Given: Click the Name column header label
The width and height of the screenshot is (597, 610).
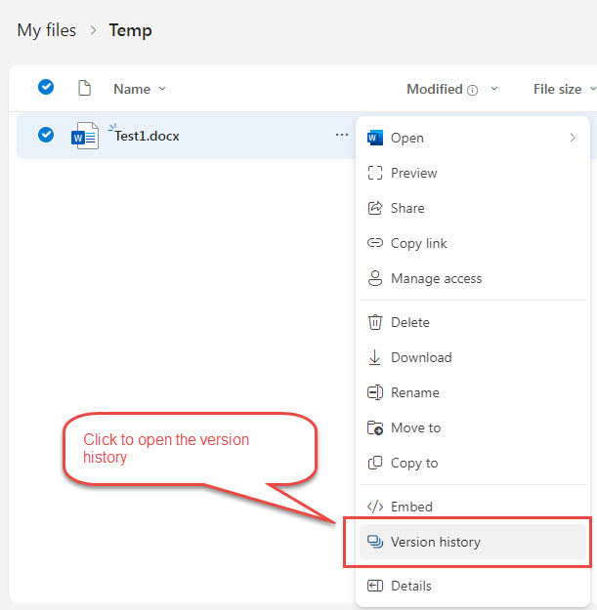Looking at the screenshot, I should [x=132, y=89].
